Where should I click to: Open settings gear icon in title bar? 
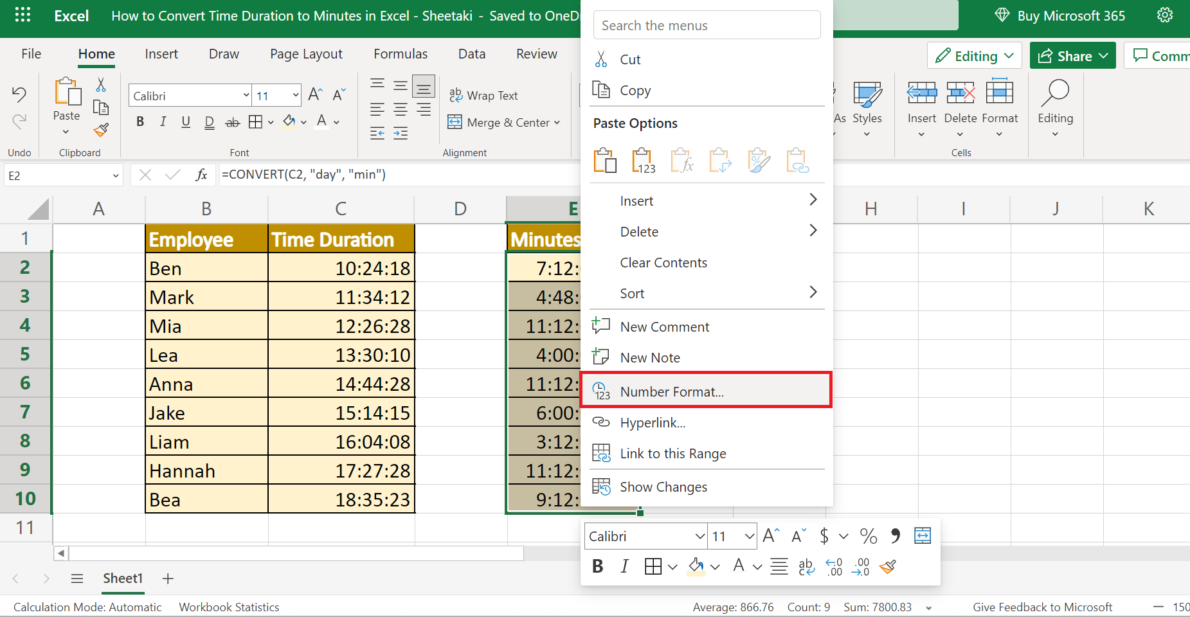click(1164, 15)
